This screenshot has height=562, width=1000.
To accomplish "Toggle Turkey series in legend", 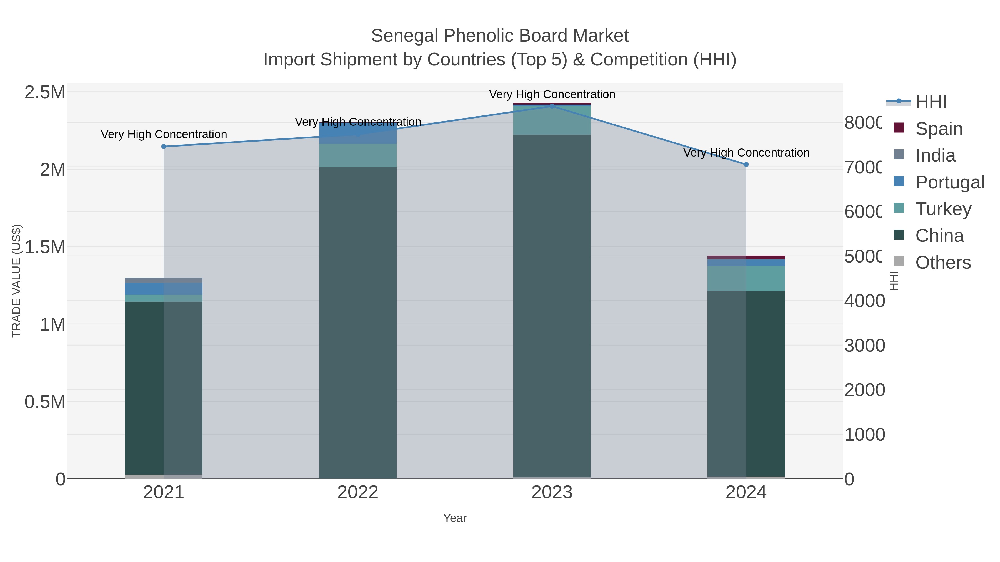I will 932,209.
